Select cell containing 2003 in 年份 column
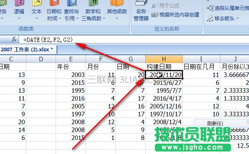The width and height of the screenshot is (249, 154). click(71, 75)
